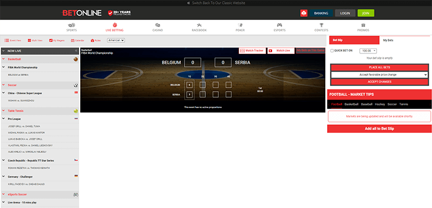Switch to the My Bets tab
This screenshot has height=208, width=432.
388,40
